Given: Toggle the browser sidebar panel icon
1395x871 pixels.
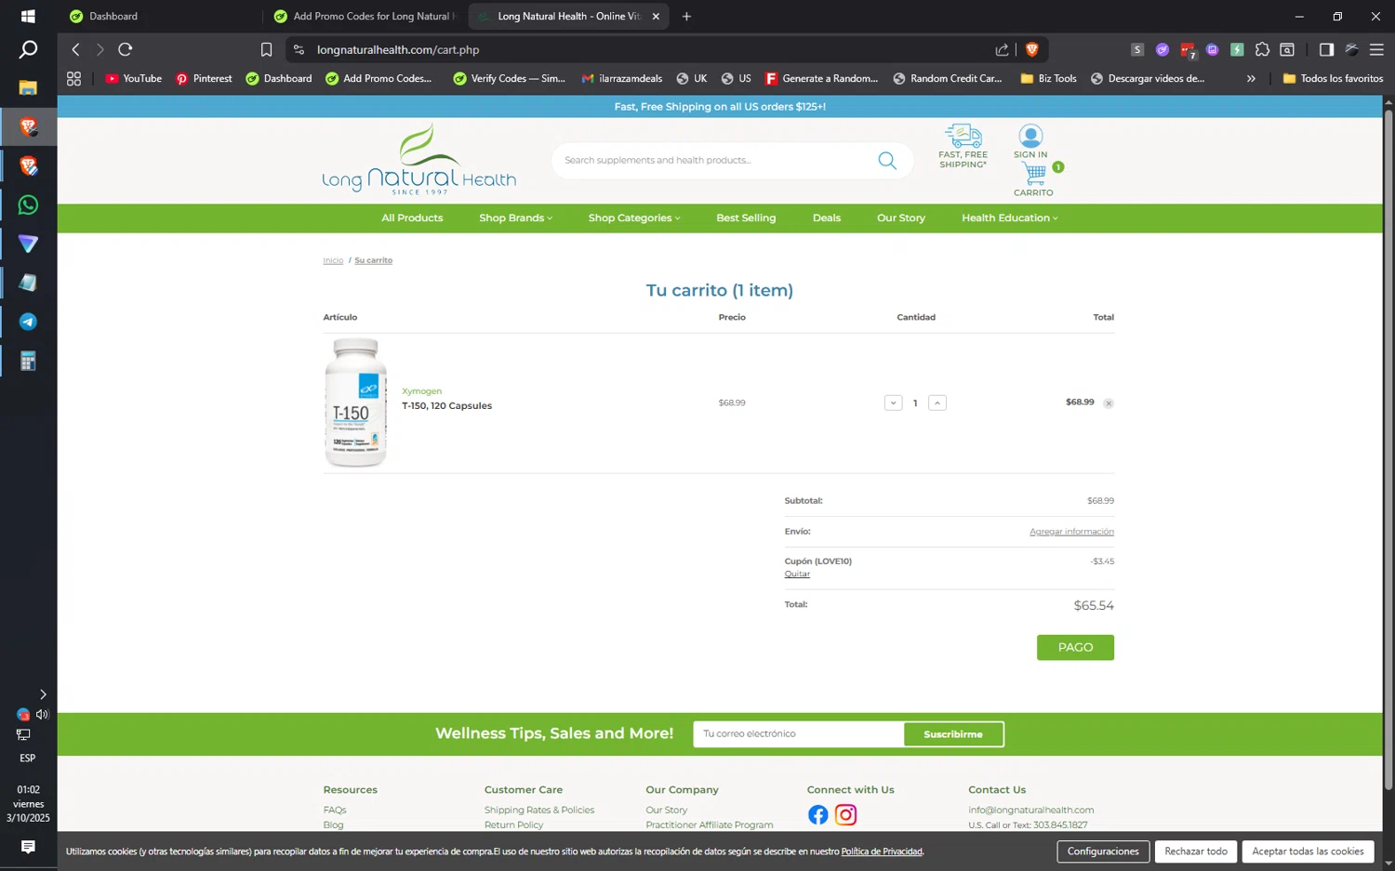Looking at the screenshot, I should (1326, 49).
